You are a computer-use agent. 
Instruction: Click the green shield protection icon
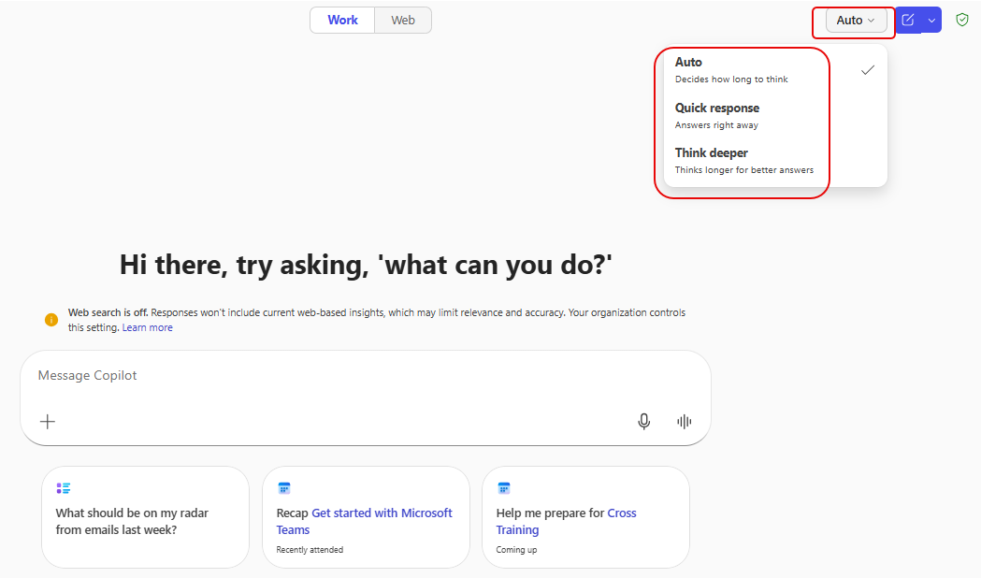tap(961, 20)
